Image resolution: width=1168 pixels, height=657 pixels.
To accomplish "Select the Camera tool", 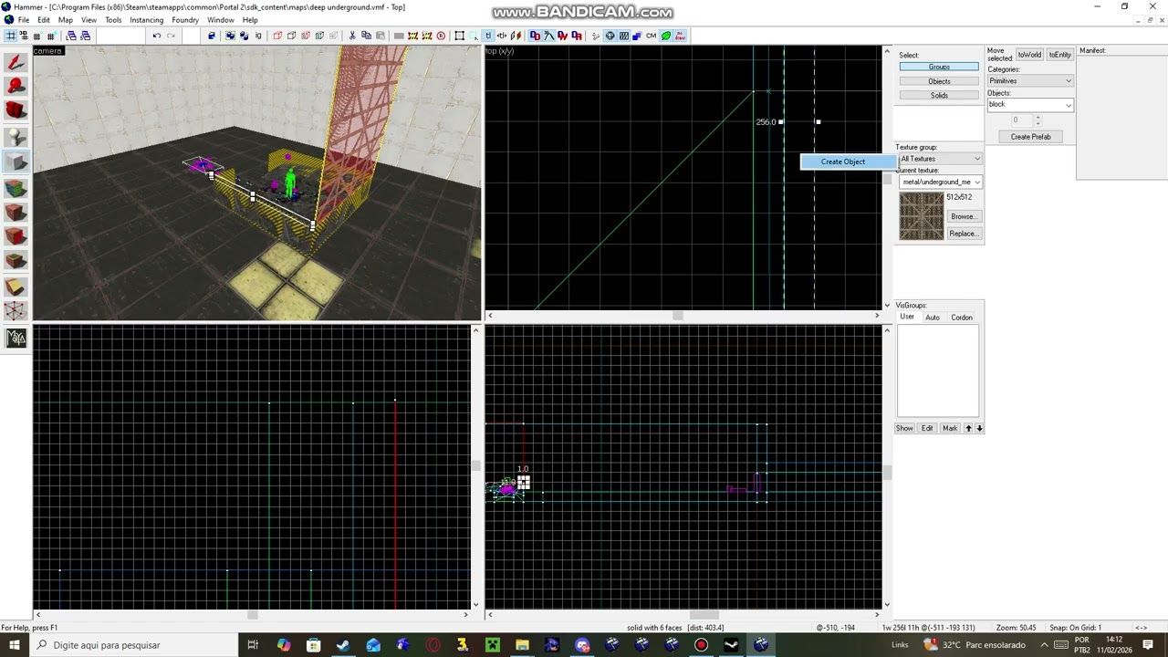I will (16, 111).
